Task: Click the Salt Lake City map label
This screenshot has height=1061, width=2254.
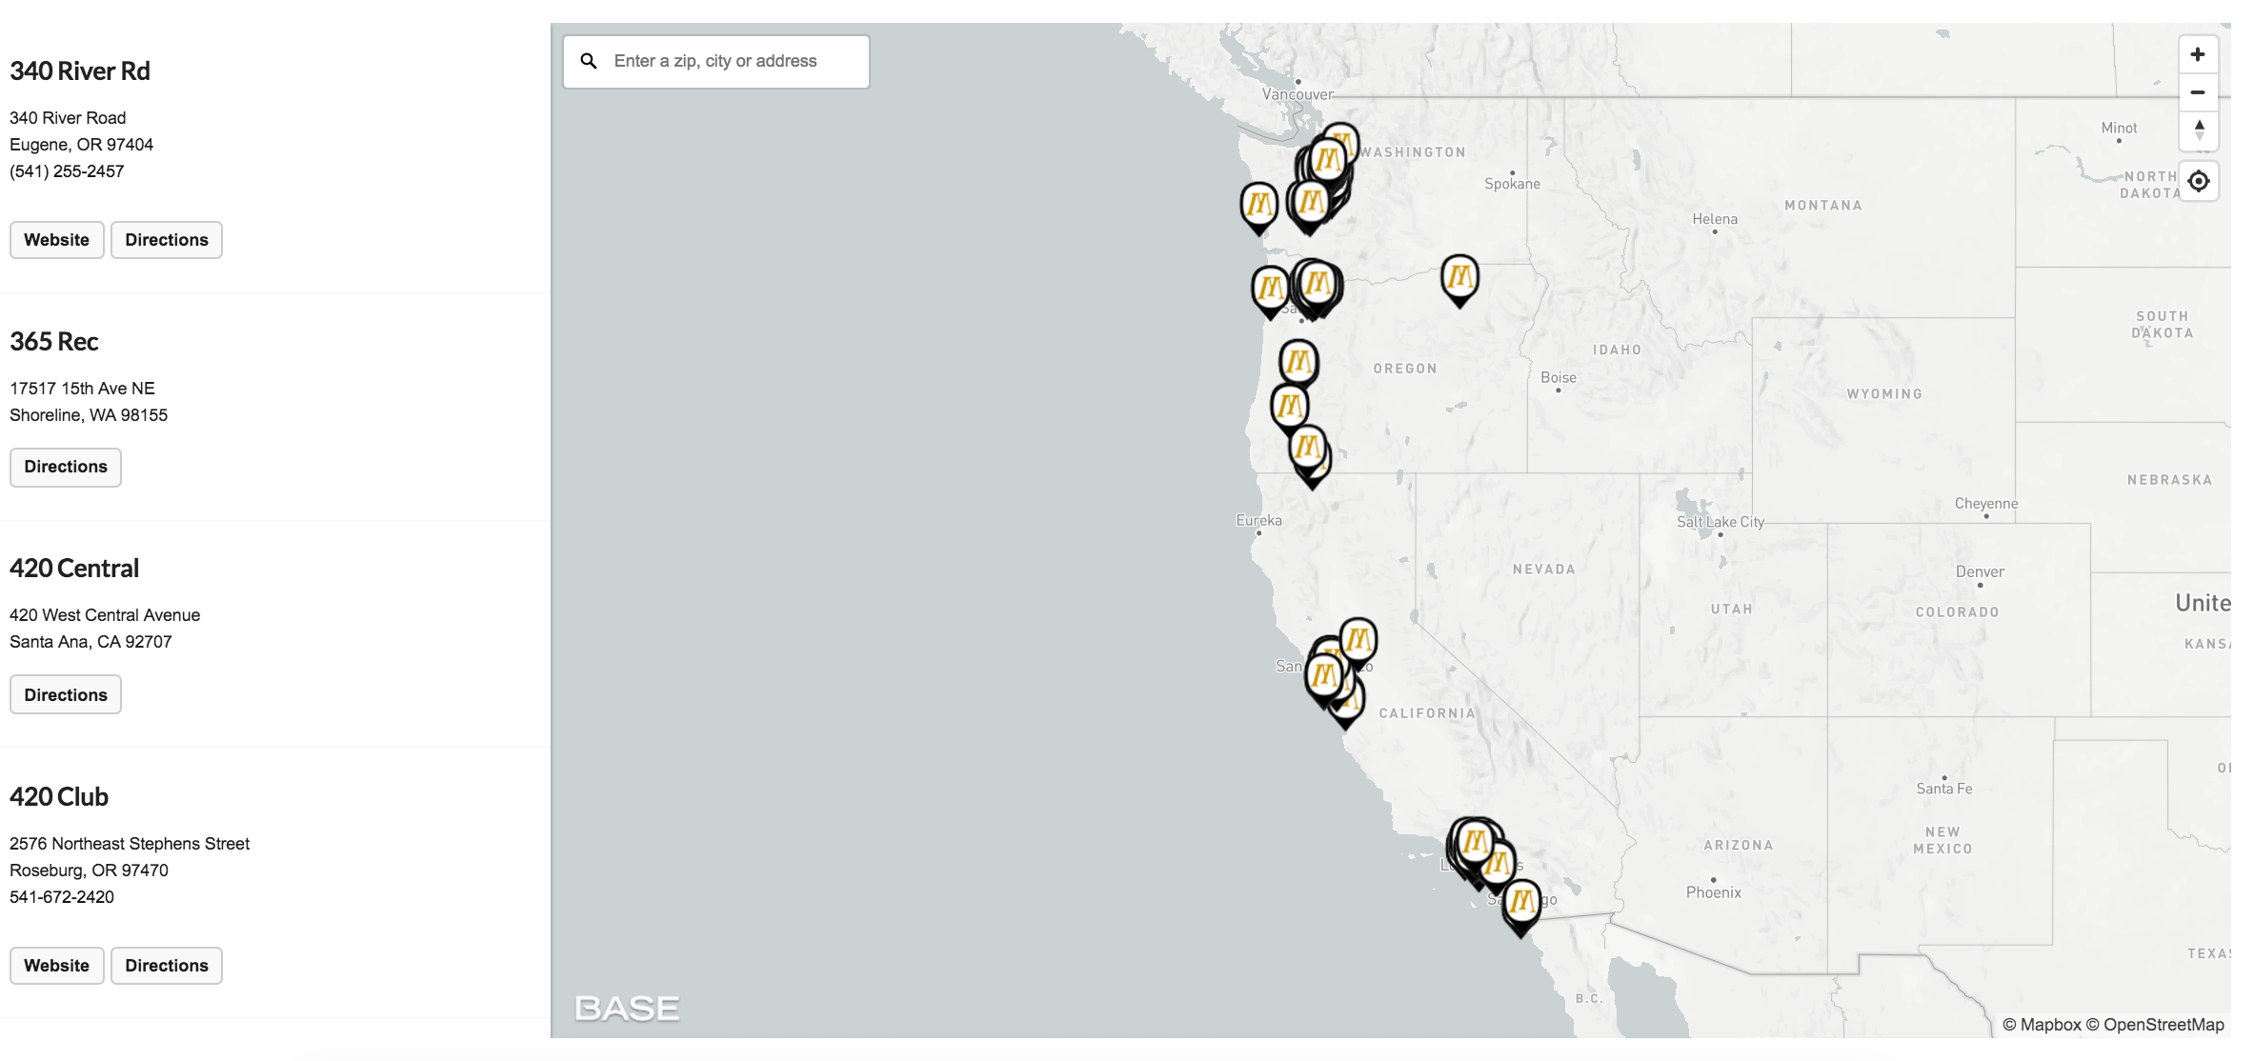Action: click(x=1721, y=522)
